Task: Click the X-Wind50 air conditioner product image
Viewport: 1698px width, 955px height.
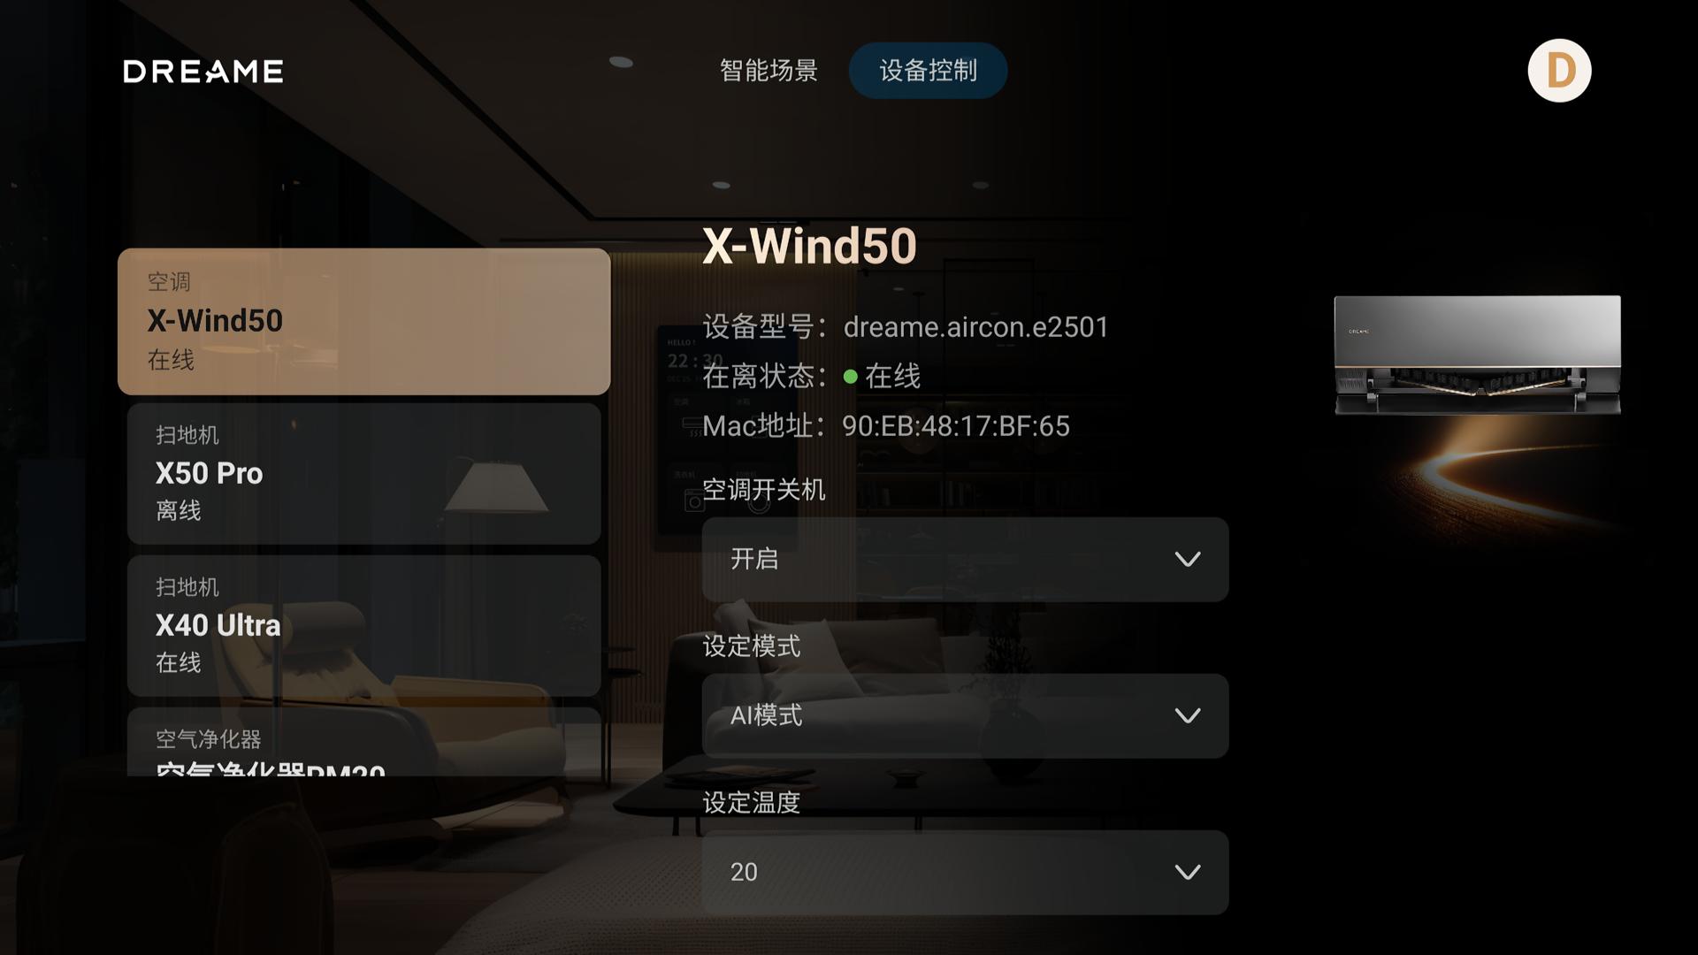Action: (x=1477, y=355)
